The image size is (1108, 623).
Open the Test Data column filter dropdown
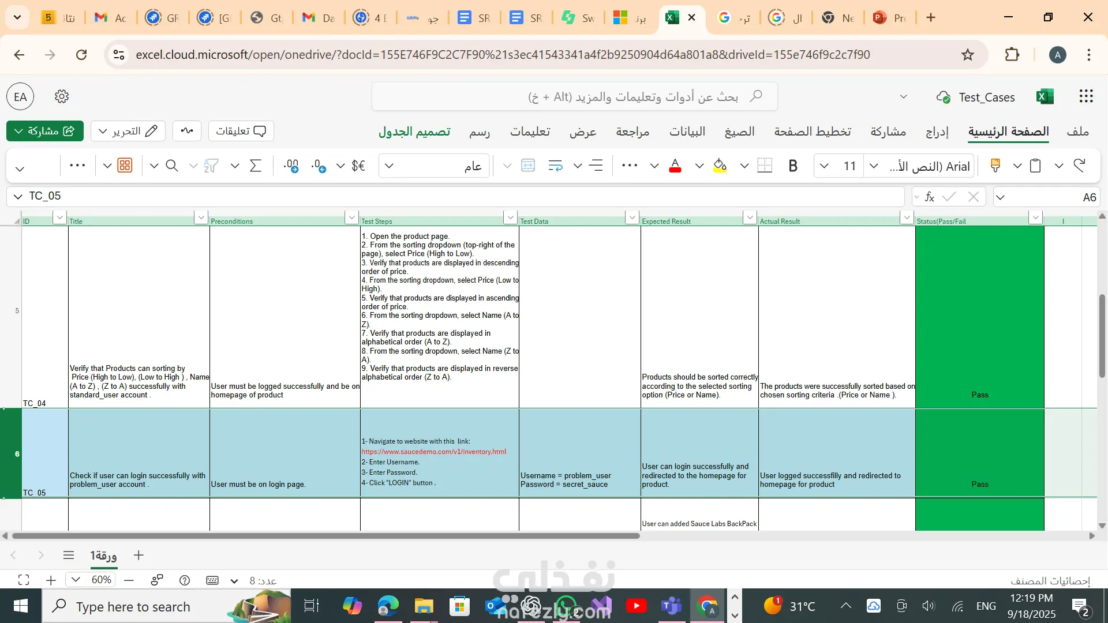click(x=631, y=217)
